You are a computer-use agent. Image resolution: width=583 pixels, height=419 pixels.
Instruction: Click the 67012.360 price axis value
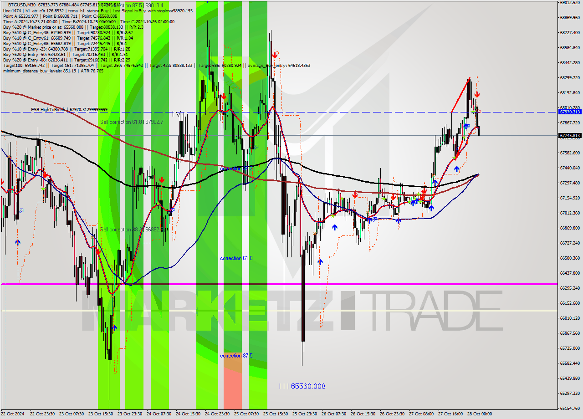pyautogui.click(x=570, y=213)
